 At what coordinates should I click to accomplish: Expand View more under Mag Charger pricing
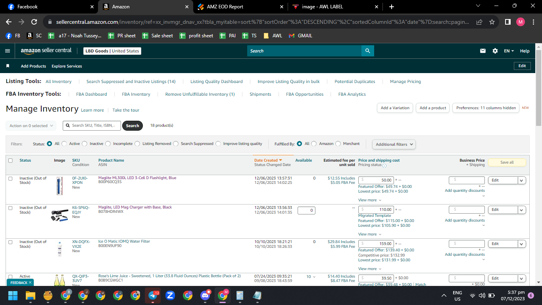[369, 234]
